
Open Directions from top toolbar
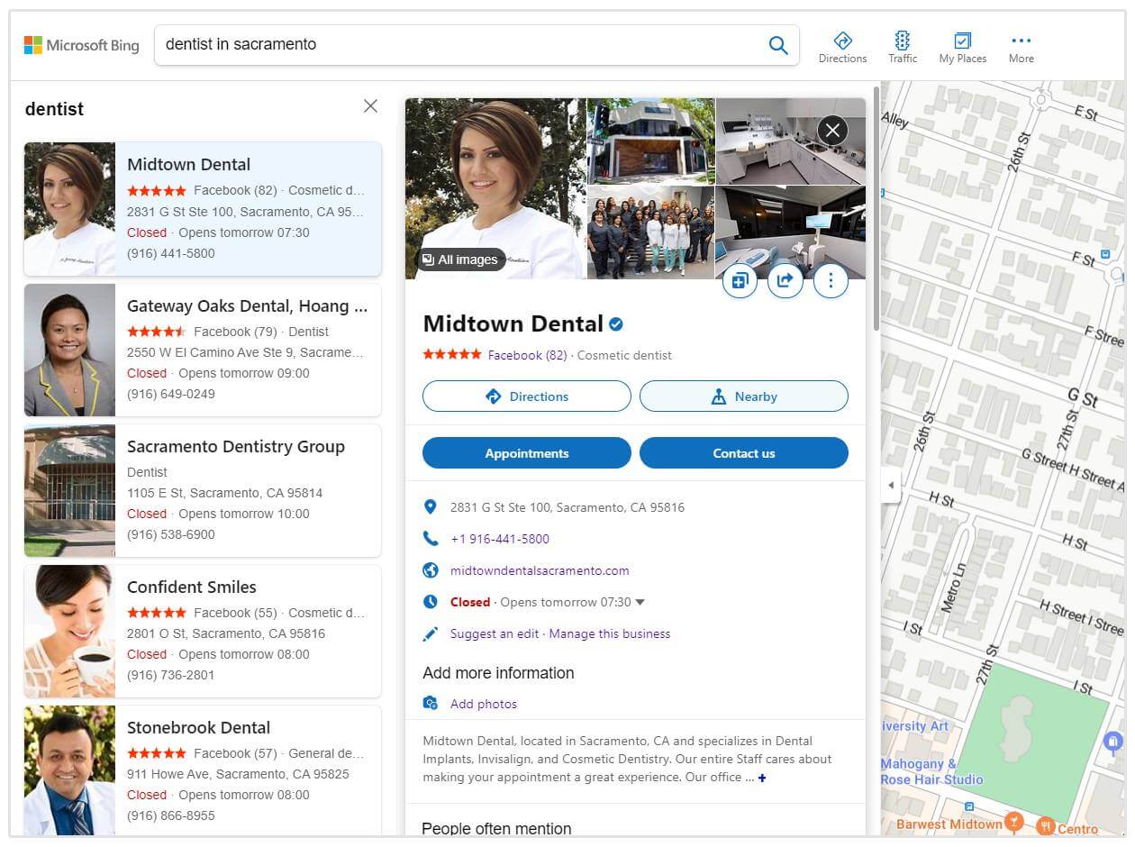[x=842, y=47]
